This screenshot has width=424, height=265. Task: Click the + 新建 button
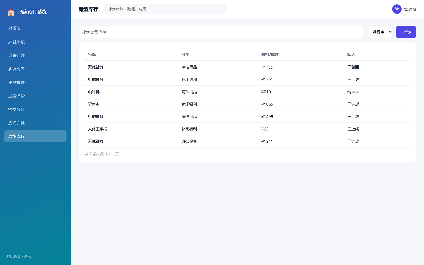pyautogui.click(x=406, y=32)
